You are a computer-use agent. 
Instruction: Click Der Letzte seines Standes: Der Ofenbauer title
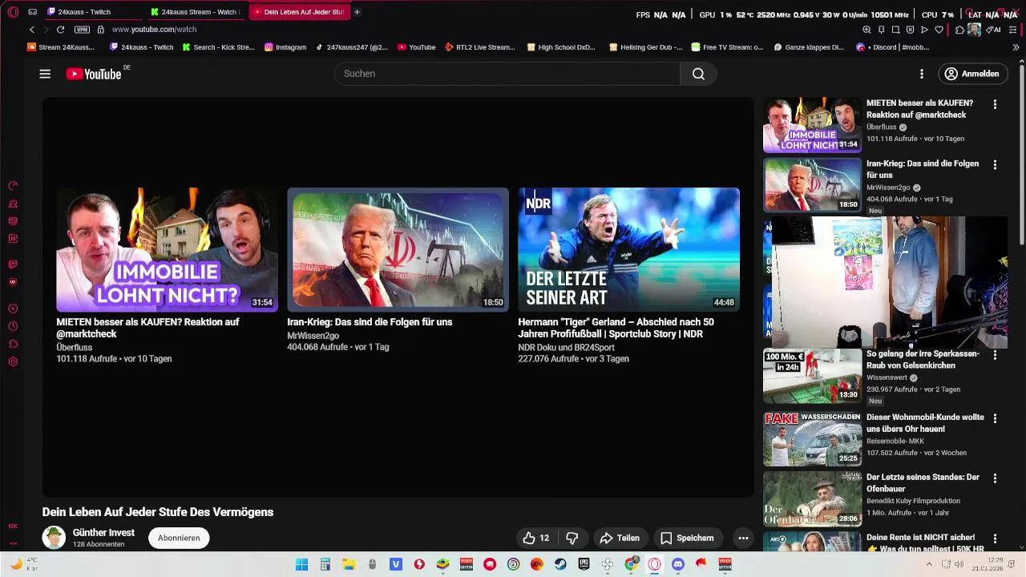(923, 482)
